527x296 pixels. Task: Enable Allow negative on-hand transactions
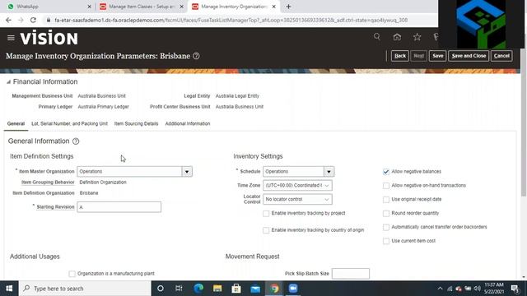[386, 186]
